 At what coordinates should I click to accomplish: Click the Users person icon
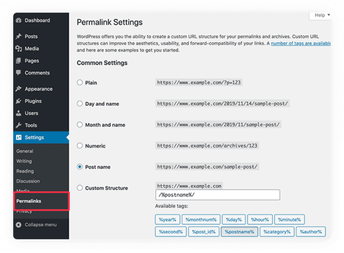point(19,113)
